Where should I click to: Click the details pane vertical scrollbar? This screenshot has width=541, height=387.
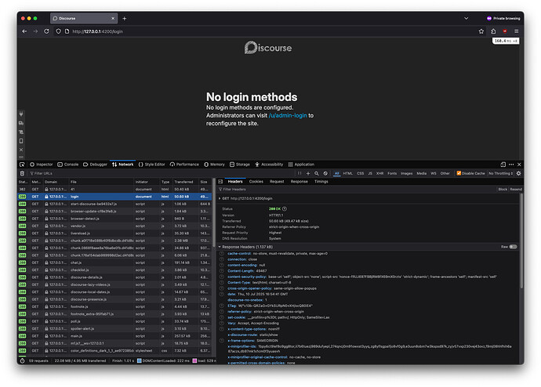pyautogui.click(x=521, y=241)
